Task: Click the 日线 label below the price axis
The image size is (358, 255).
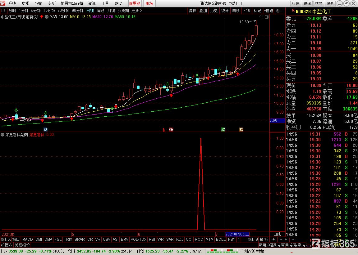Action: pyautogui.click(x=277, y=234)
